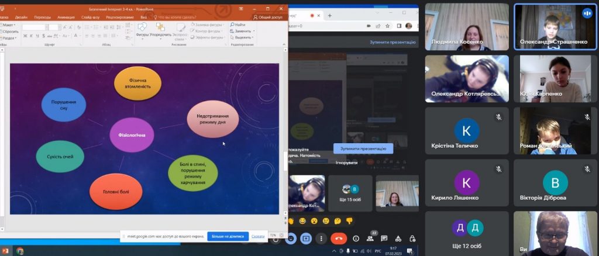Open Meet host controls lock icon

click(412, 238)
